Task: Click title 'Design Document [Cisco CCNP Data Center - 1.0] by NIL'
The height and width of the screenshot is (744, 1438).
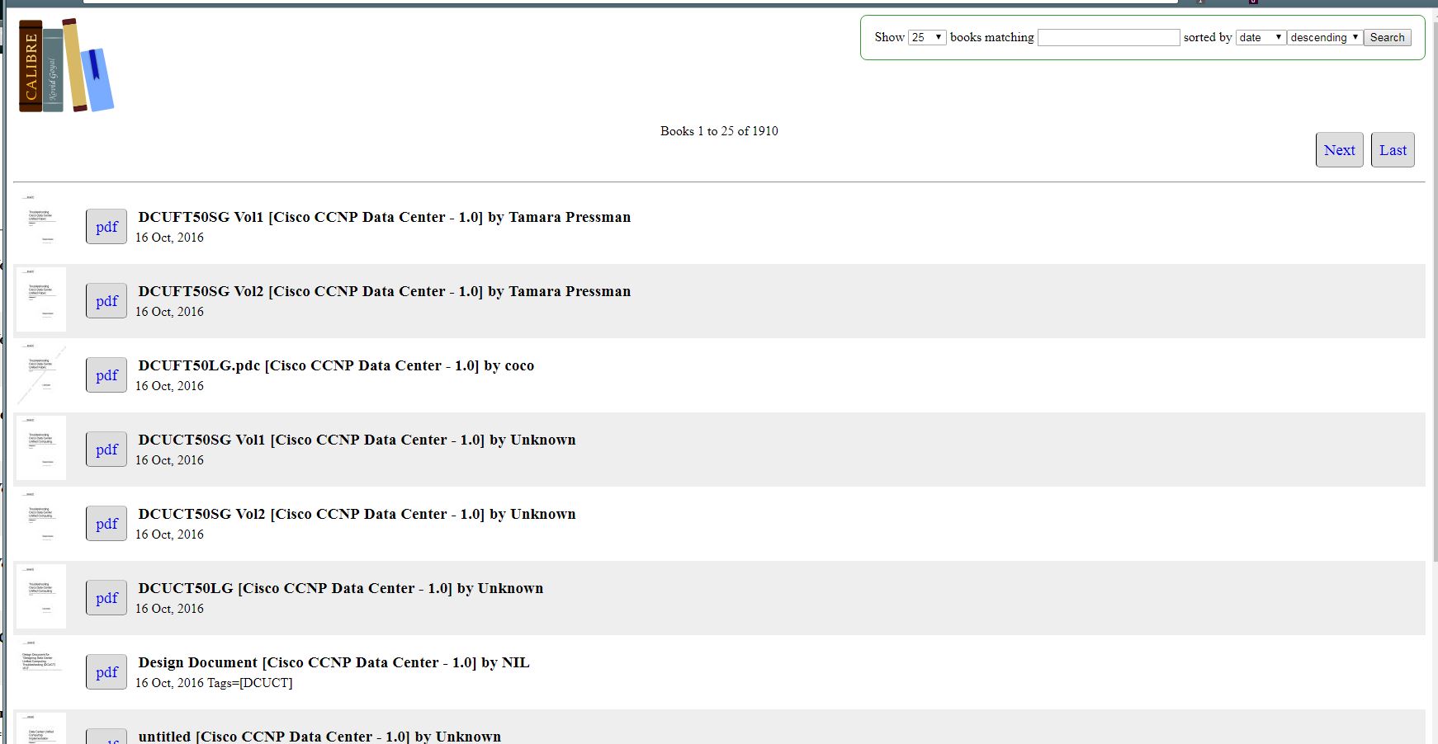Action: click(334, 662)
